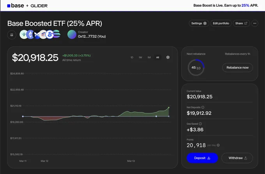Open creator address 0x12...7732 (You)
The image size is (265, 174).
92,36
